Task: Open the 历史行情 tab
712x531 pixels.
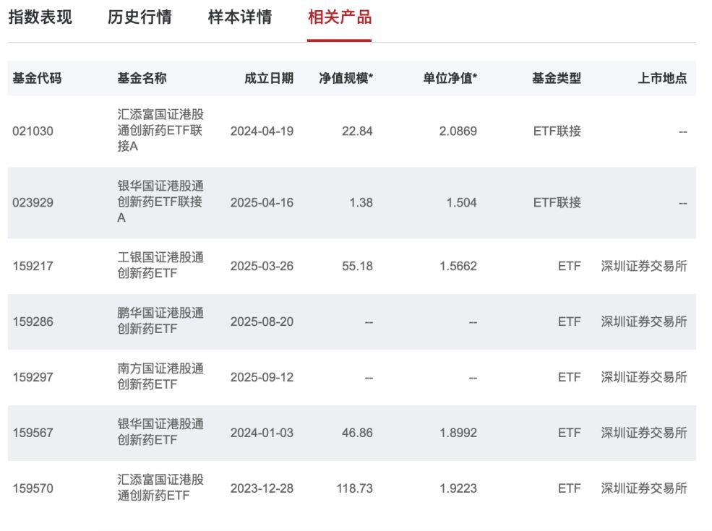Action: tap(140, 17)
